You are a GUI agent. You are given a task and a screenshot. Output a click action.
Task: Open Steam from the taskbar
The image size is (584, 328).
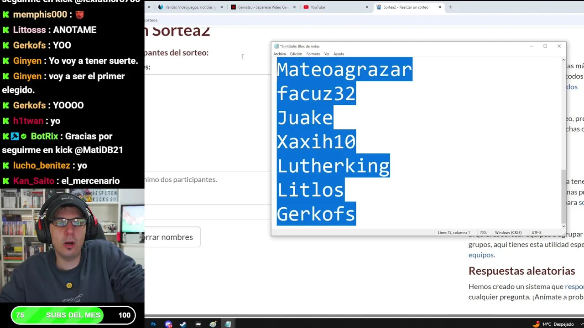[183, 324]
